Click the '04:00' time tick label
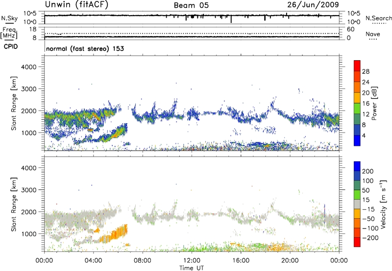392x271 pixels. point(94,261)
